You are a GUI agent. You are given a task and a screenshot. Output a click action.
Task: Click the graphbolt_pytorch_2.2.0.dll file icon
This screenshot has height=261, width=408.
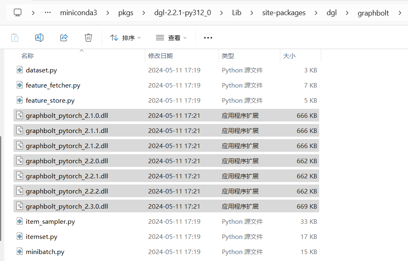click(20, 160)
